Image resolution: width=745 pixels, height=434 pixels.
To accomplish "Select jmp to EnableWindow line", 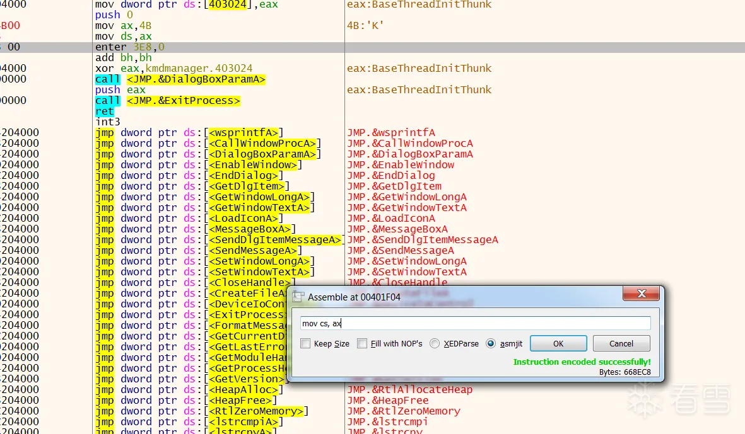I will (199, 165).
